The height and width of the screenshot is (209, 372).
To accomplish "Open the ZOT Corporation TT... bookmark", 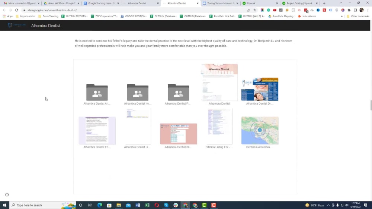I will [x=104, y=16].
